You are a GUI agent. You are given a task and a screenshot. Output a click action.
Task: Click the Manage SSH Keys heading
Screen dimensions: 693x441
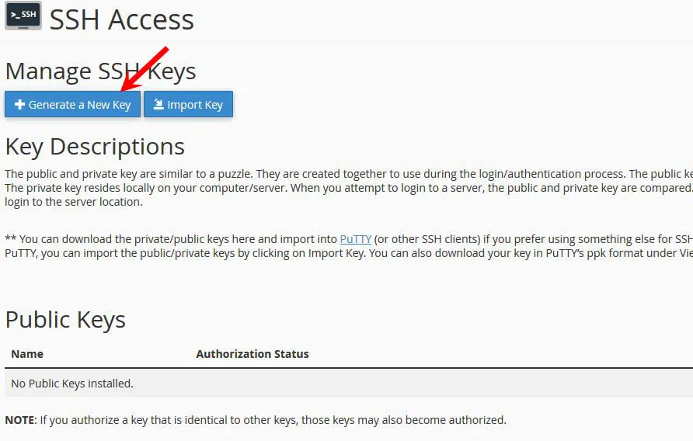(x=100, y=71)
